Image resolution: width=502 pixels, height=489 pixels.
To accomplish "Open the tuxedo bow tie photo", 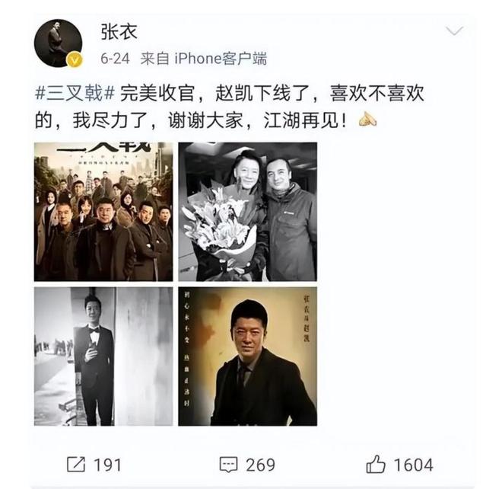I will pyautogui.click(x=103, y=356).
